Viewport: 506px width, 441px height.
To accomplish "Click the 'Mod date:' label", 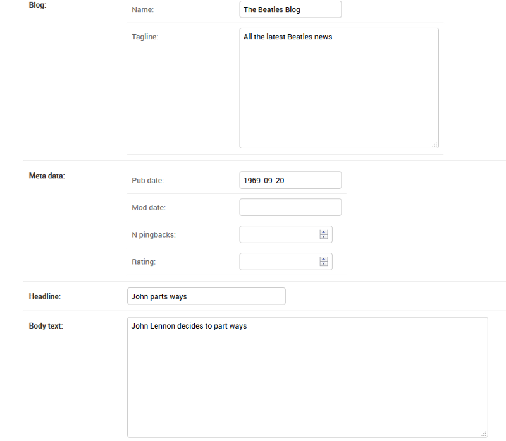I will pyautogui.click(x=149, y=208).
